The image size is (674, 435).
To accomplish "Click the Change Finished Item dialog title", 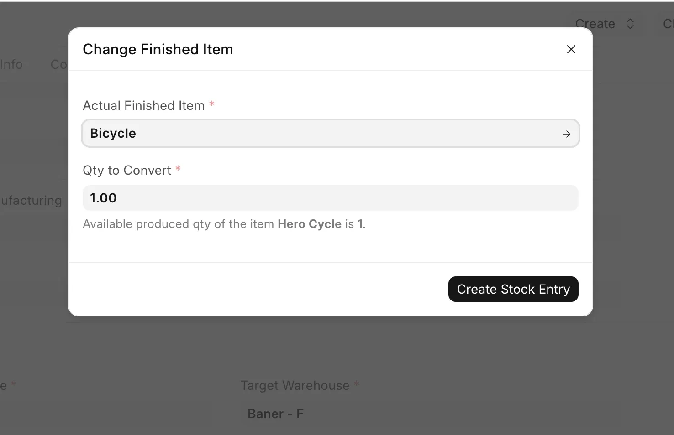I will (x=158, y=49).
